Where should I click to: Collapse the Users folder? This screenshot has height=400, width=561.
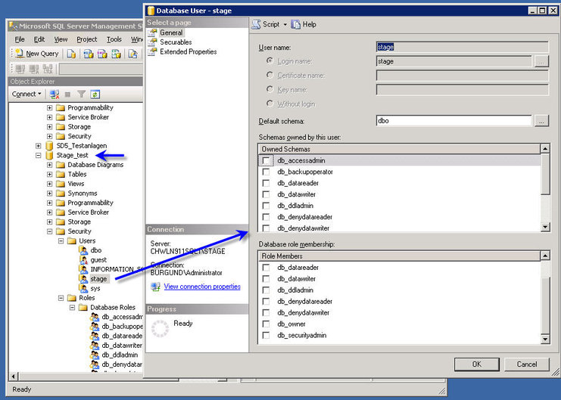(x=61, y=241)
